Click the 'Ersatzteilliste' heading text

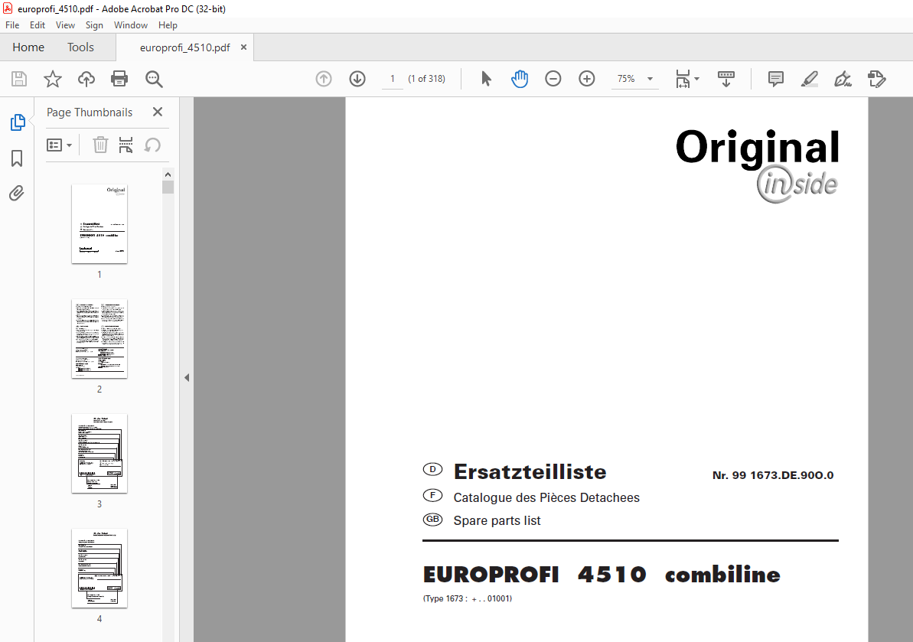[x=530, y=471]
